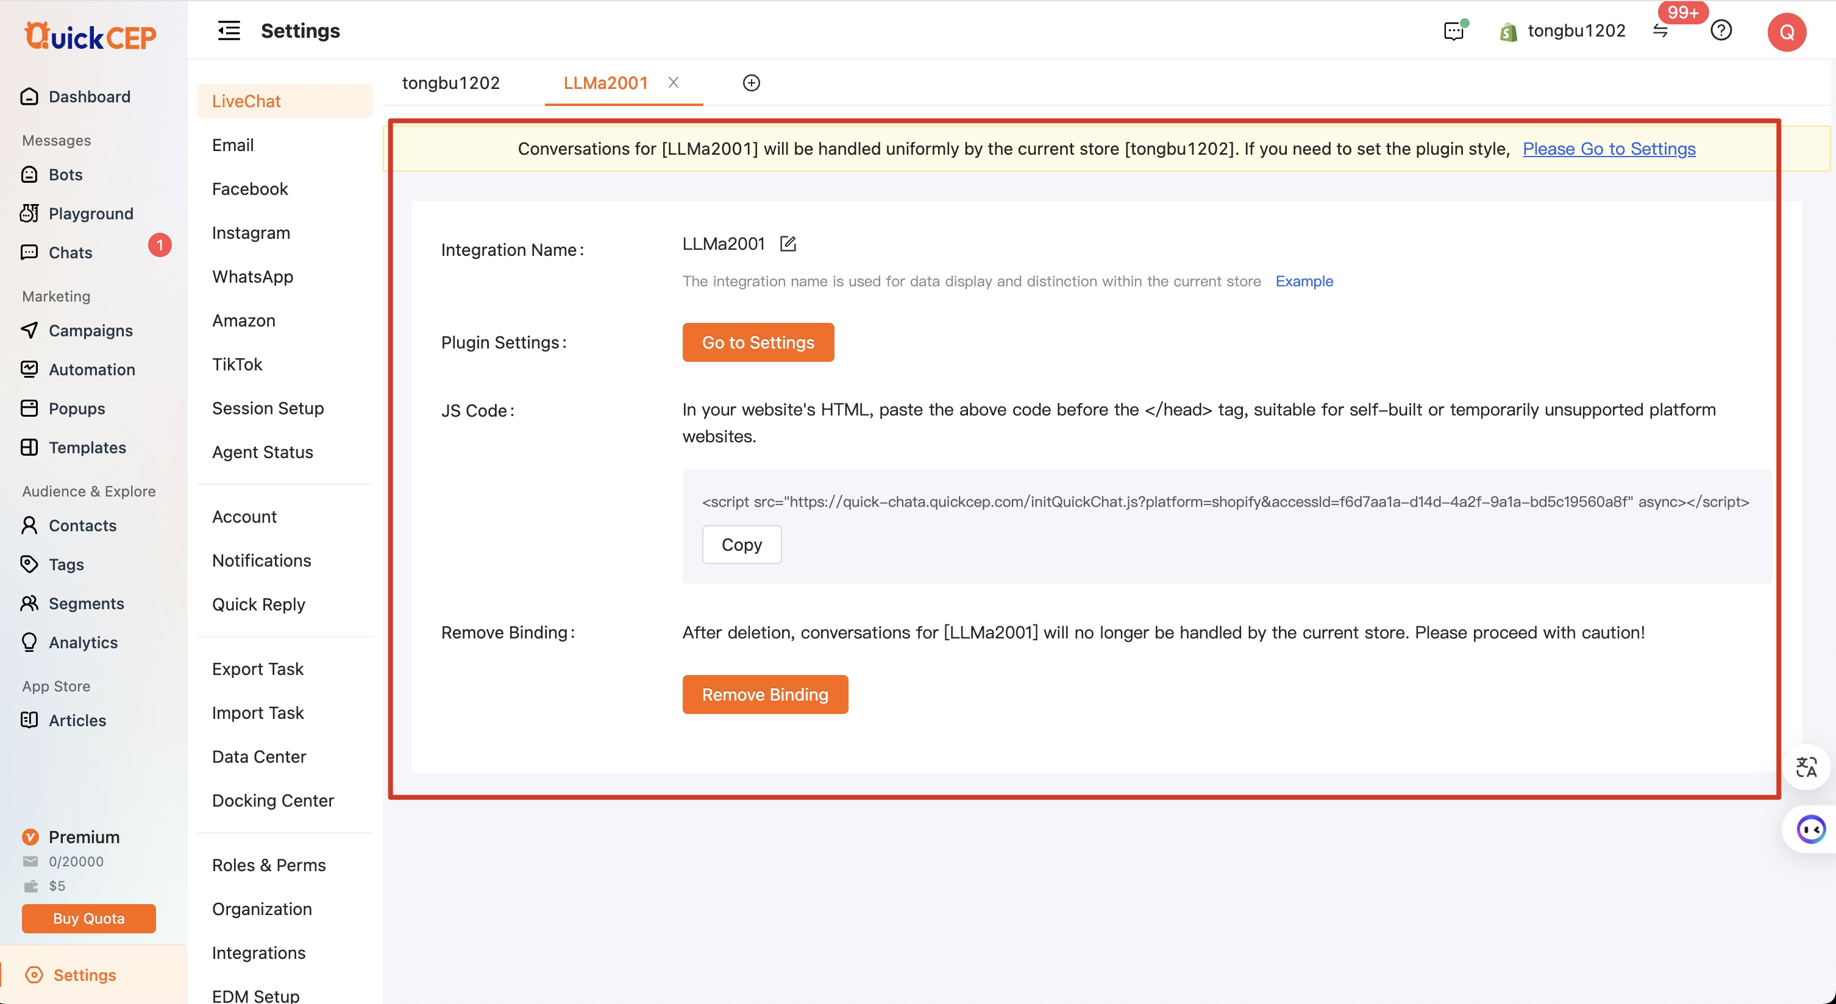The image size is (1836, 1004).
Task: Open Facebook channel settings
Action: coord(249,189)
